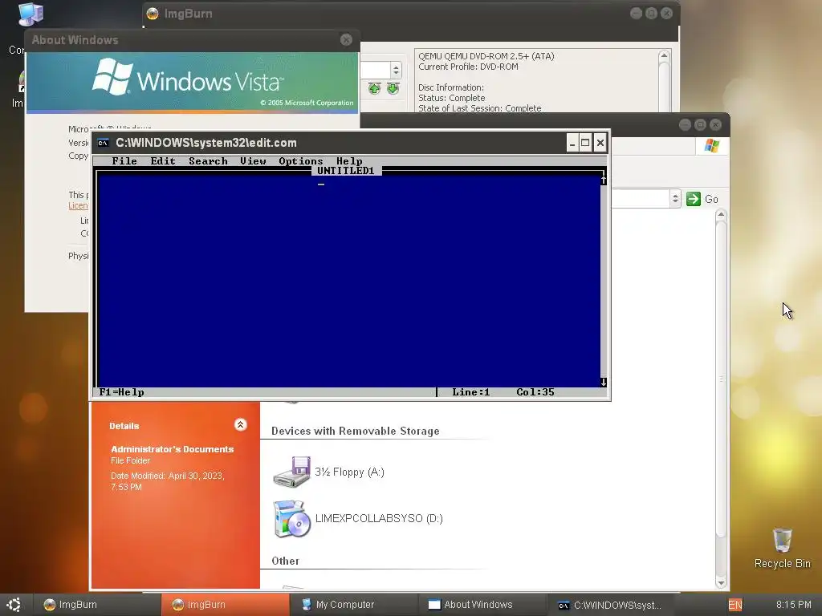Open the View menu in edit.com

point(253,160)
